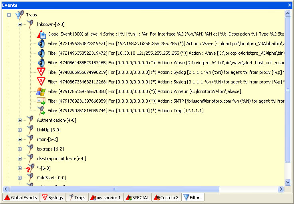Select the Filters tab
294x204 pixels.
pos(193,198)
